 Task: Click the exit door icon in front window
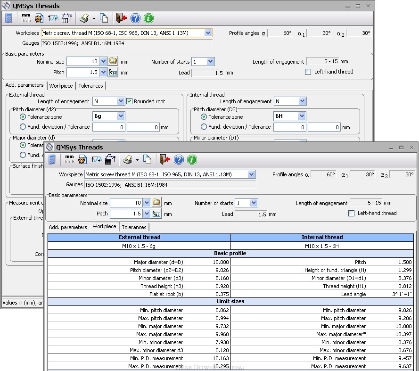point(164,159)
